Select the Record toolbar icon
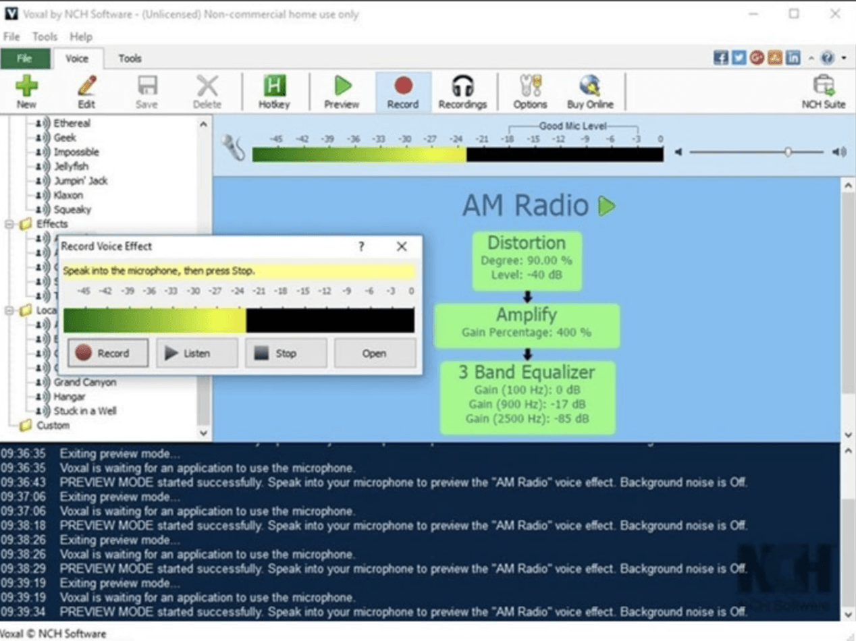Image resolution: width=856 pixels, height=641 pixels. click(x=402, y=91)
